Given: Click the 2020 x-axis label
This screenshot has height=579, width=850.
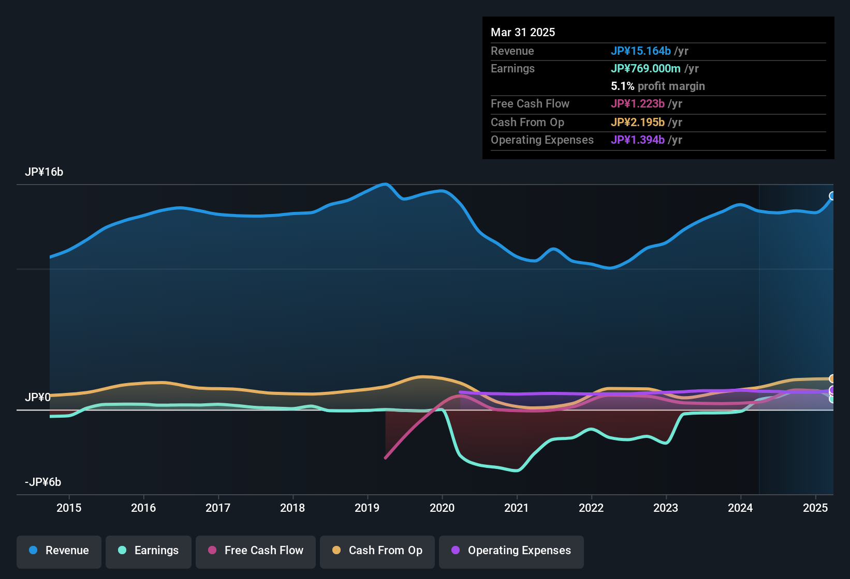Looking at the screenshot, I should pos(442,508).
